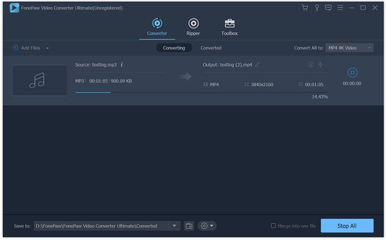Stop converting testing.mp3 with round stop button

click(x=352, y=72)
